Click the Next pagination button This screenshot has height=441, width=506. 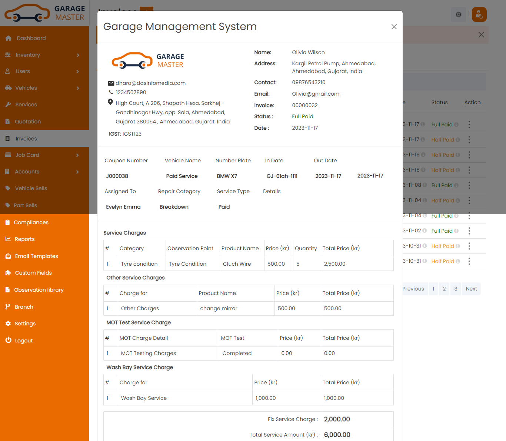[x=471, y=289]
